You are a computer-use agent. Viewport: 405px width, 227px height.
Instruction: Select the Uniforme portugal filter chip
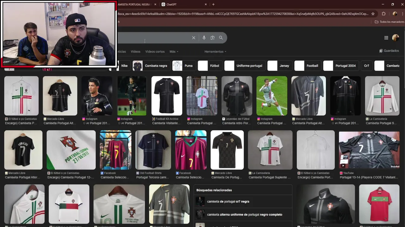[x=245, y=66]
